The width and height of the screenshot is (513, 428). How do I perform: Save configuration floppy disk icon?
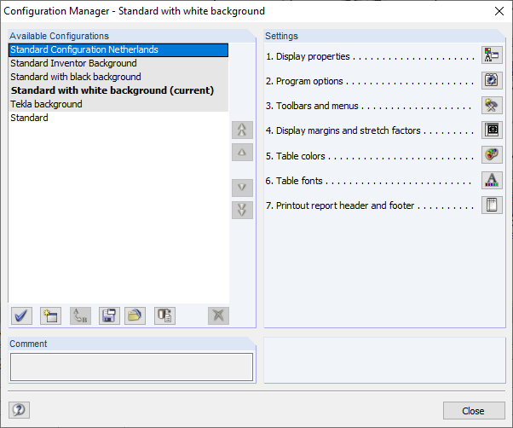tap(109, 315)
